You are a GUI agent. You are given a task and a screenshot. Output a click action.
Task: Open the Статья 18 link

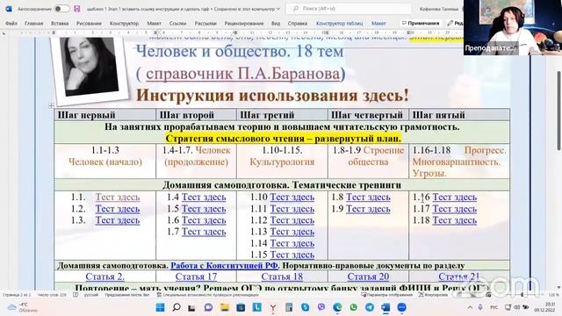tap(282, 276)
